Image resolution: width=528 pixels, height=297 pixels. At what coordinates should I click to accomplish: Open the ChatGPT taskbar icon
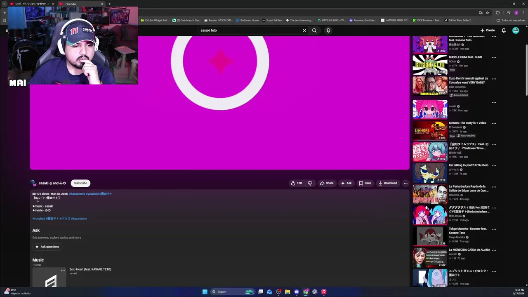click(315, 292)
